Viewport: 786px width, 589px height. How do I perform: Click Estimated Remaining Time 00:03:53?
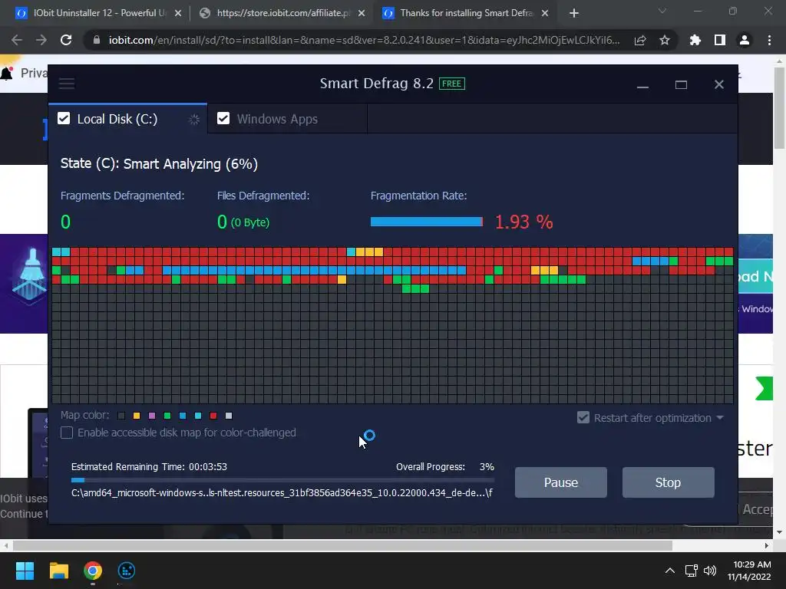click(149, 467)
